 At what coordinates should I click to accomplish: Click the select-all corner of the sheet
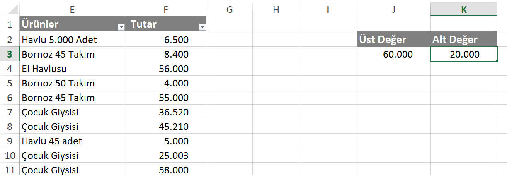click(x=10, y=9)
